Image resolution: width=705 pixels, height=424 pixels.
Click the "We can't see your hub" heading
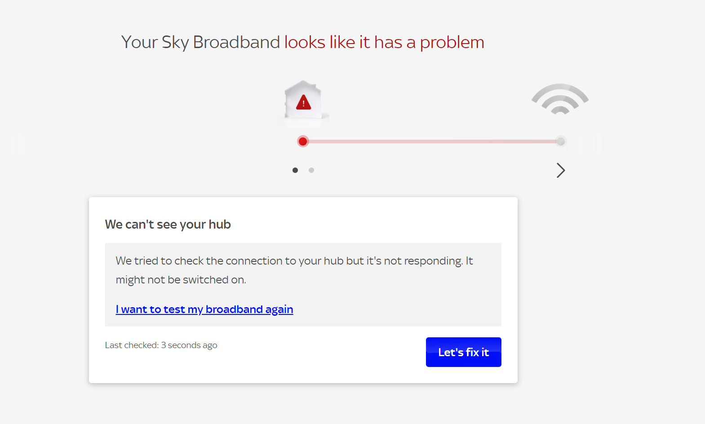(168, 224)
